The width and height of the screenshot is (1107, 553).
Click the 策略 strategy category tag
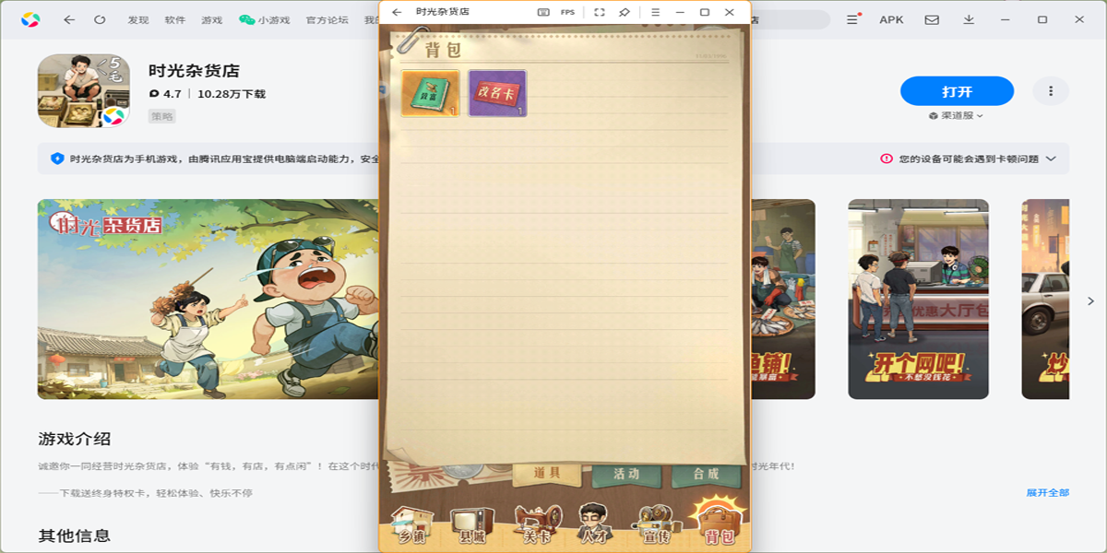point(162,117)
